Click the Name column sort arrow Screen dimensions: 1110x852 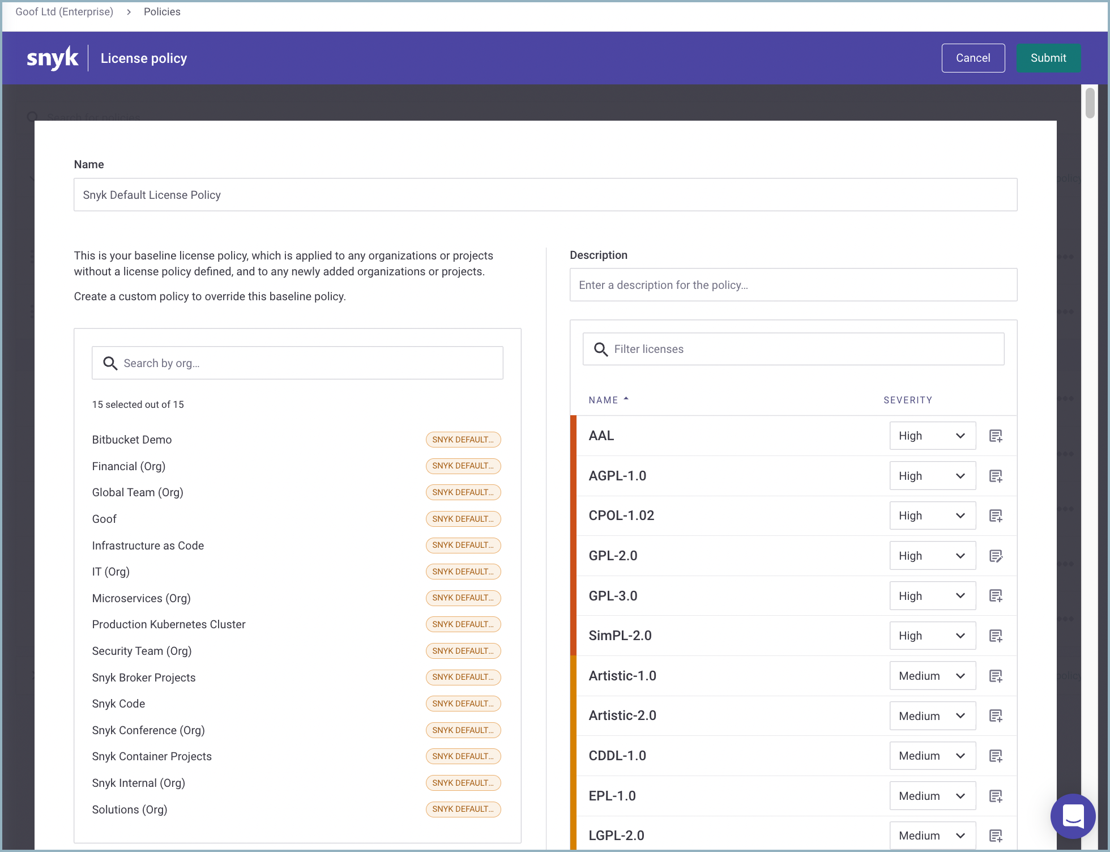(x=626, y=398)
